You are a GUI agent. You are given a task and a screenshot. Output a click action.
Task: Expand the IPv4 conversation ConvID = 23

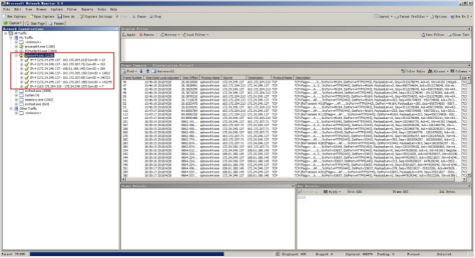tap(21, 60)
